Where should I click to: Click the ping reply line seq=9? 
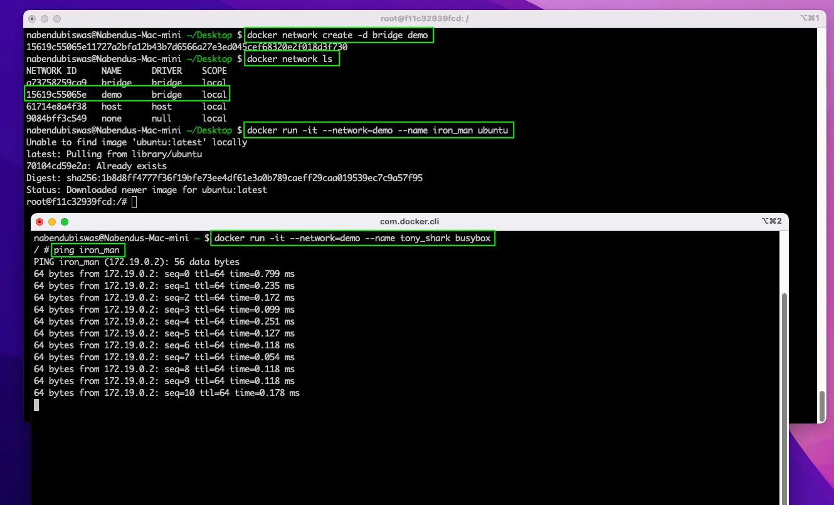(164, 381)
